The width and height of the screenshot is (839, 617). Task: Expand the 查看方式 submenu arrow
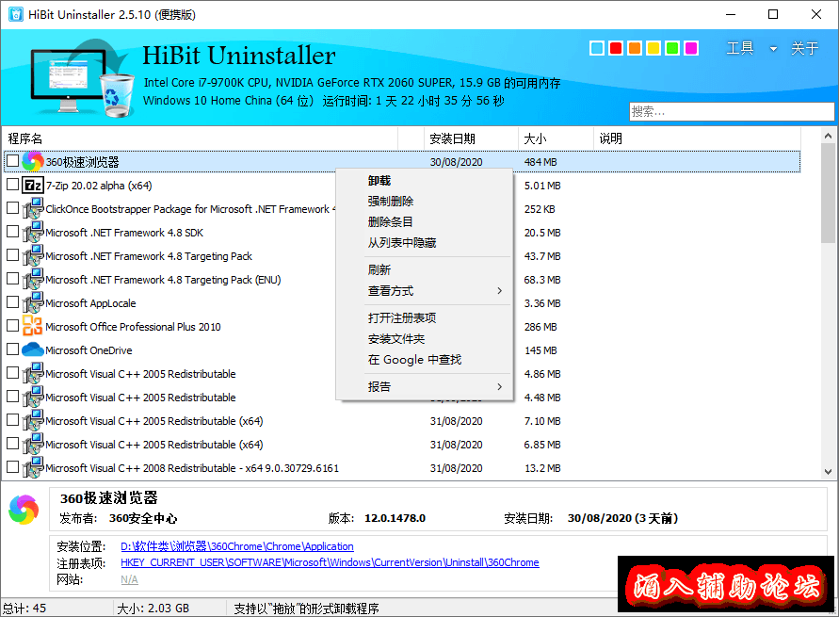499,290
